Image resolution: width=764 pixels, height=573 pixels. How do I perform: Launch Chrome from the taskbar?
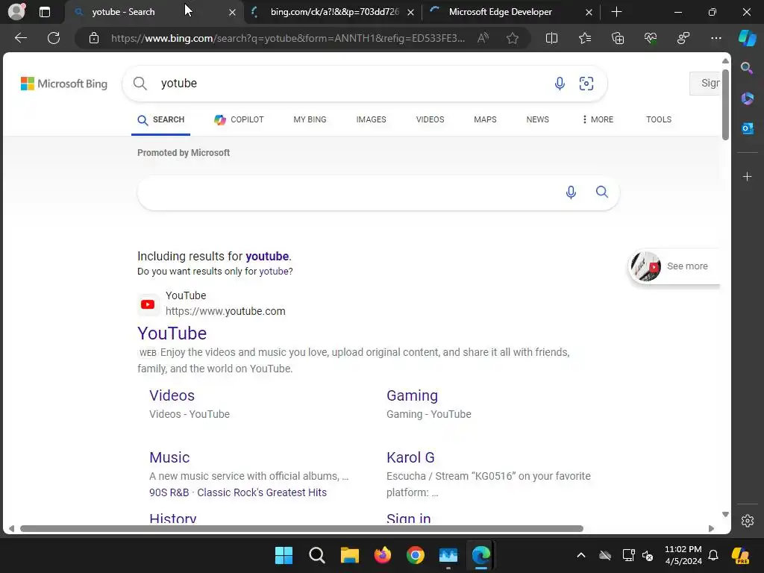coord(415,555)
